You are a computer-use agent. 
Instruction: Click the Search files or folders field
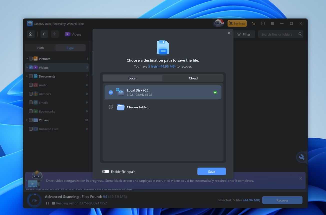coord(277,34)
